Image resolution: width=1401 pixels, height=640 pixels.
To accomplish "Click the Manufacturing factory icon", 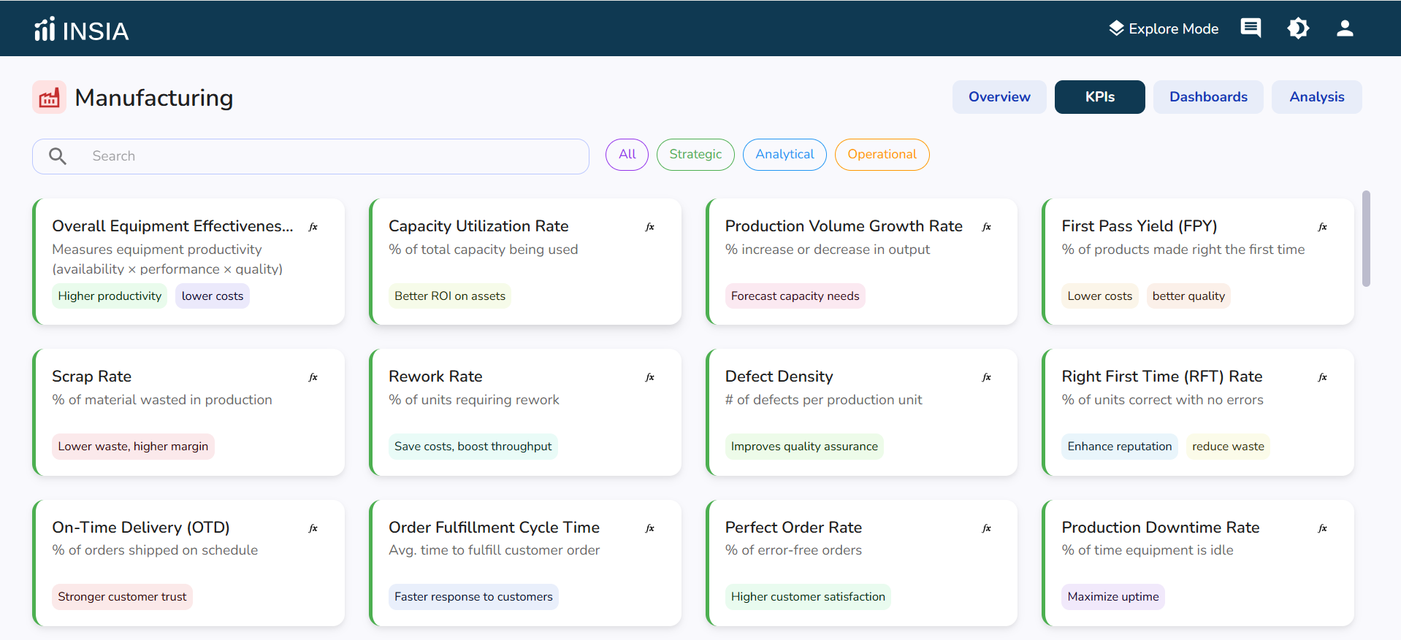I will [49, 97].
